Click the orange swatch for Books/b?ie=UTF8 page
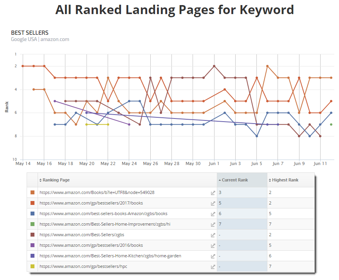 point(32,192)
